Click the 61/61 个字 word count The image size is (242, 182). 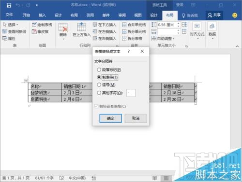click(44, 178)
